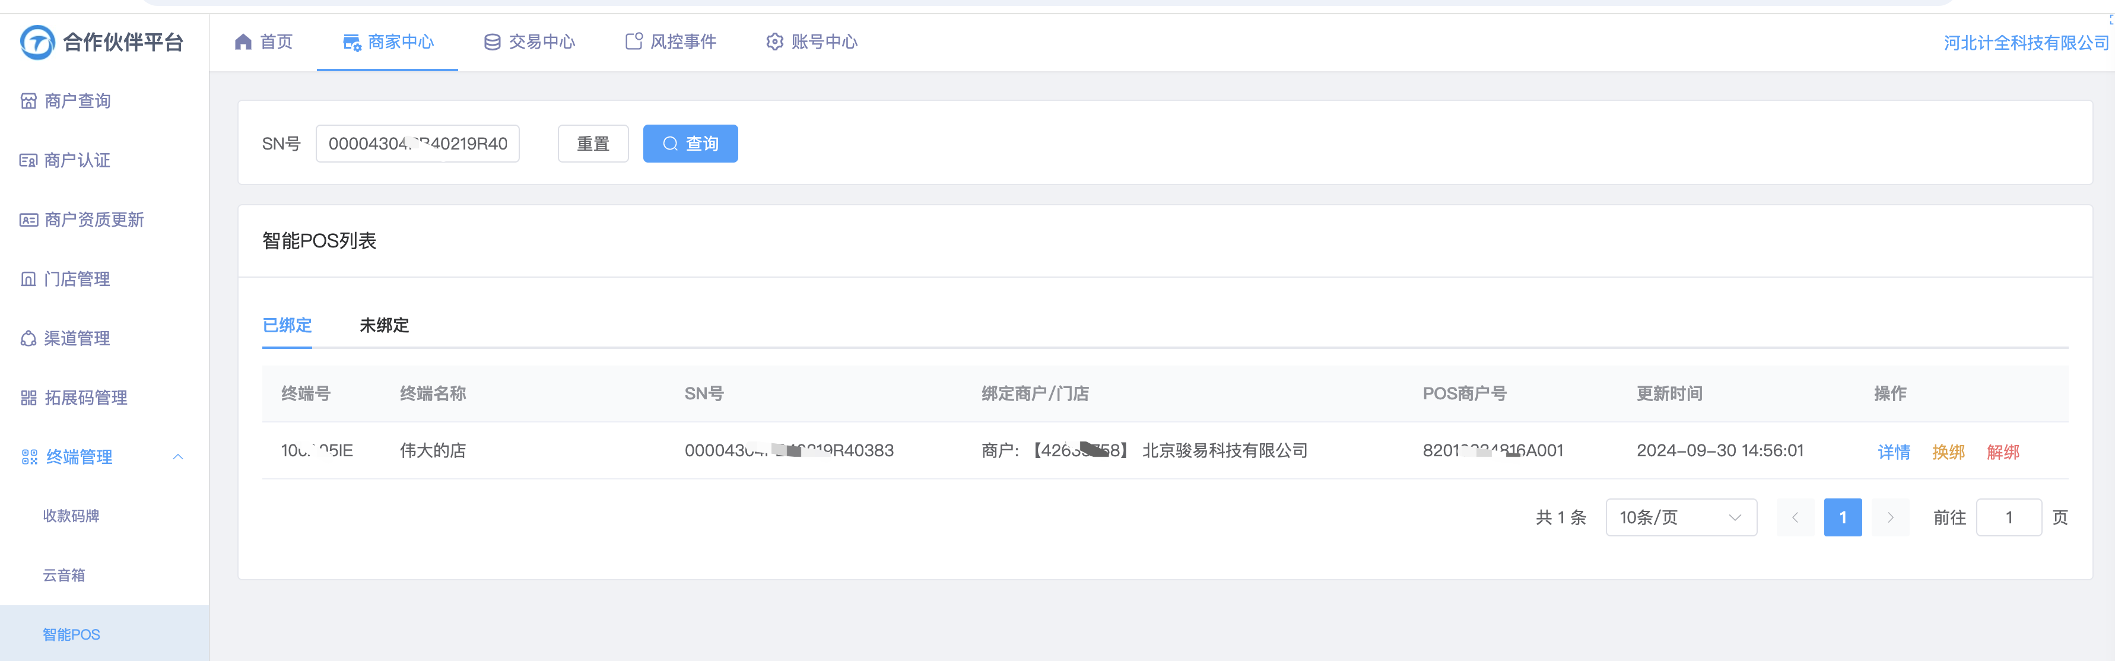Open the 首页 home icon

(x=243, y=42)
